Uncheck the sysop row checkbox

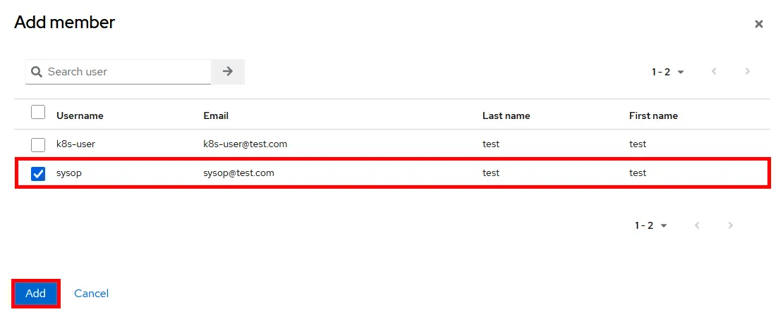tap(38, 173)
